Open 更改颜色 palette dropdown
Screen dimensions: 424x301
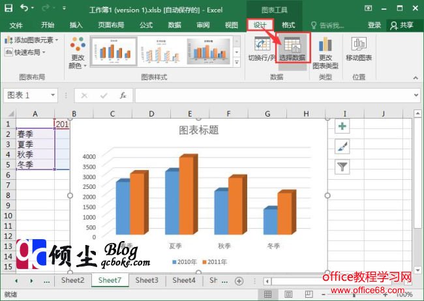(78, 53)
